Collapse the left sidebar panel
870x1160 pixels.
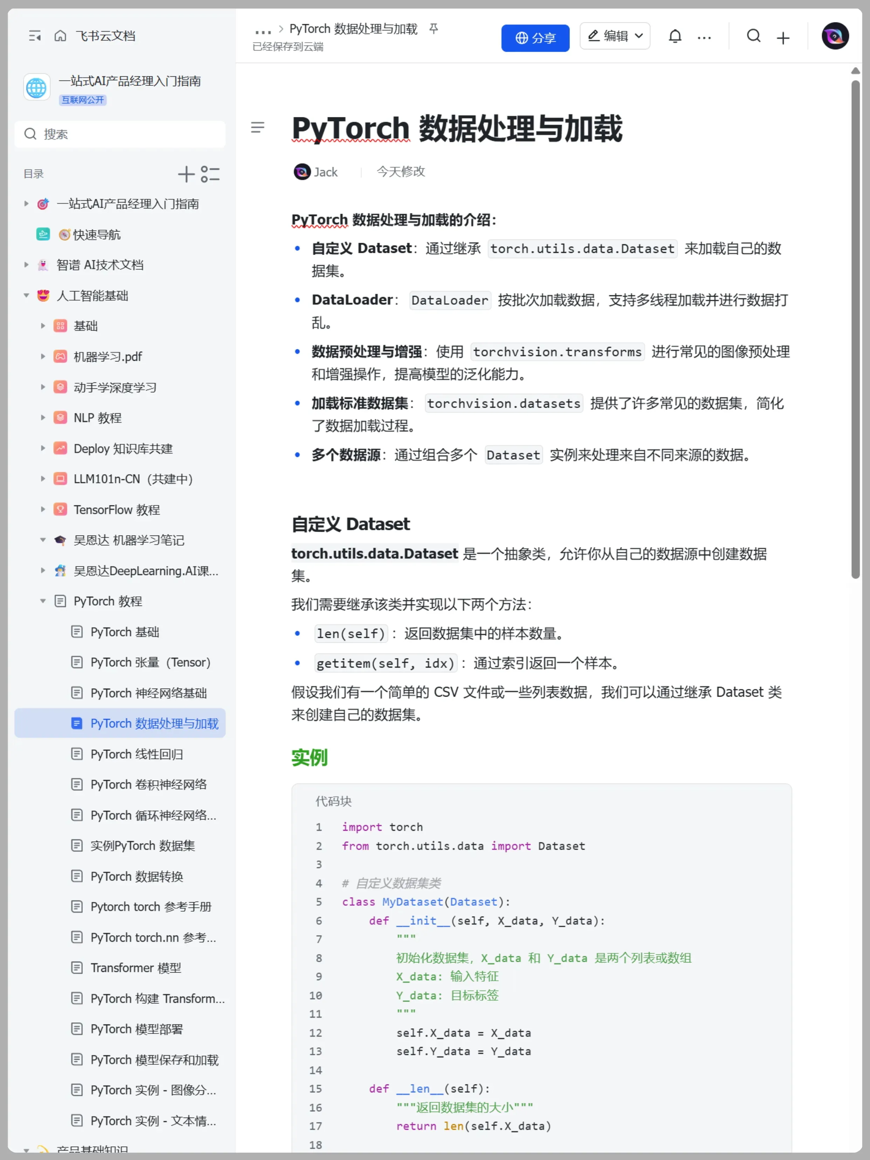pyautogui.click(x=35, y=35)
